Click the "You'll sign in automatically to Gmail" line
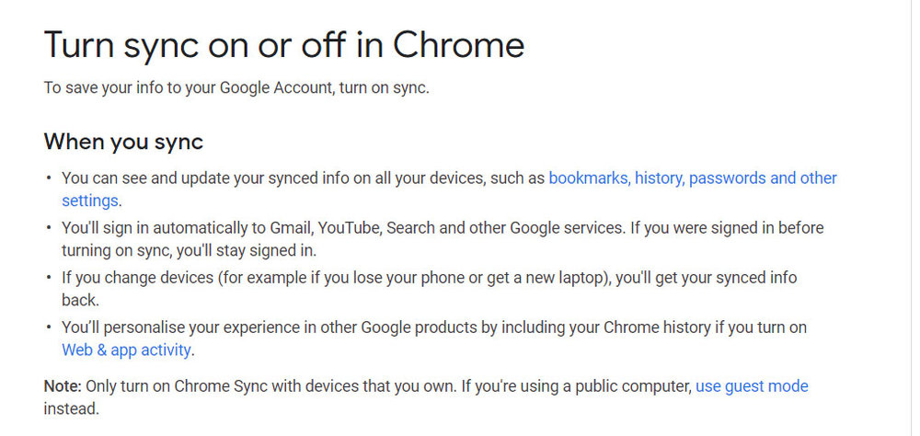The height and width of the screenshot is (436, 920). (x=443, y=227)
